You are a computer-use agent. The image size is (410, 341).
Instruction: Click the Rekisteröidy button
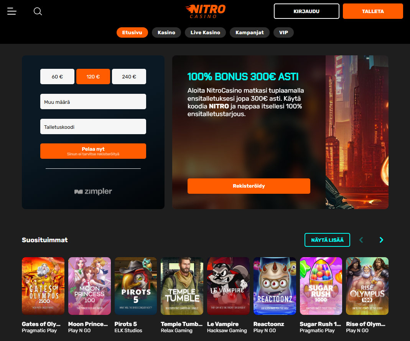[x=249, y=186]
